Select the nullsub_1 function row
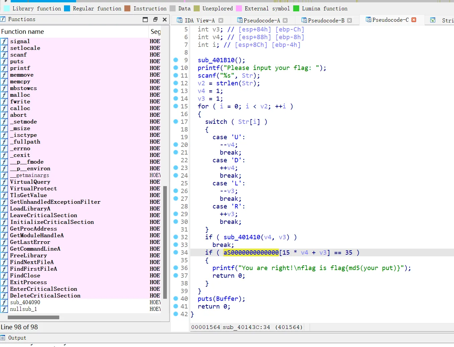 (80, 309)
